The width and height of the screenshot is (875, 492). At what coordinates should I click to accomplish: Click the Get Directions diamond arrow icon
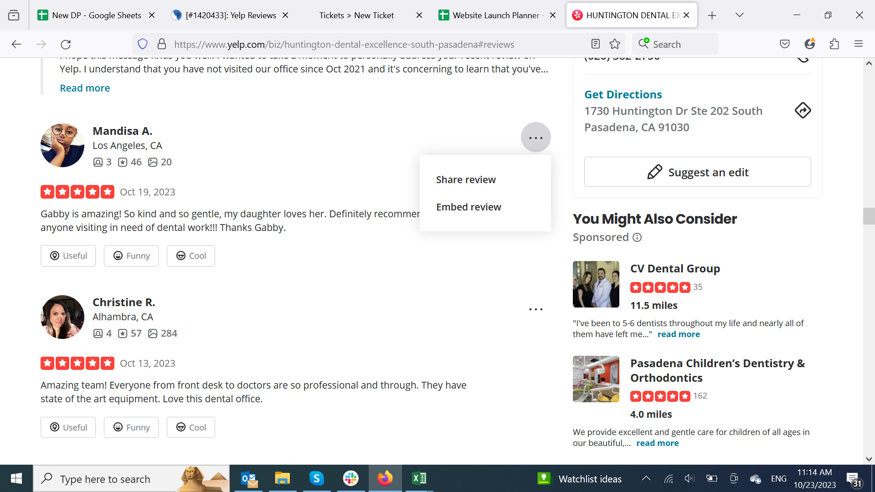pyautogui.click(x=803, y=110)
